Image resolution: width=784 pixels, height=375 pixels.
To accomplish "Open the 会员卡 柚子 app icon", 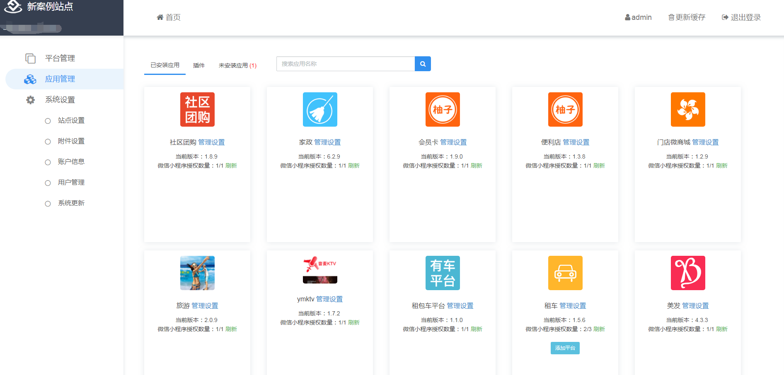I will point(443,109).
